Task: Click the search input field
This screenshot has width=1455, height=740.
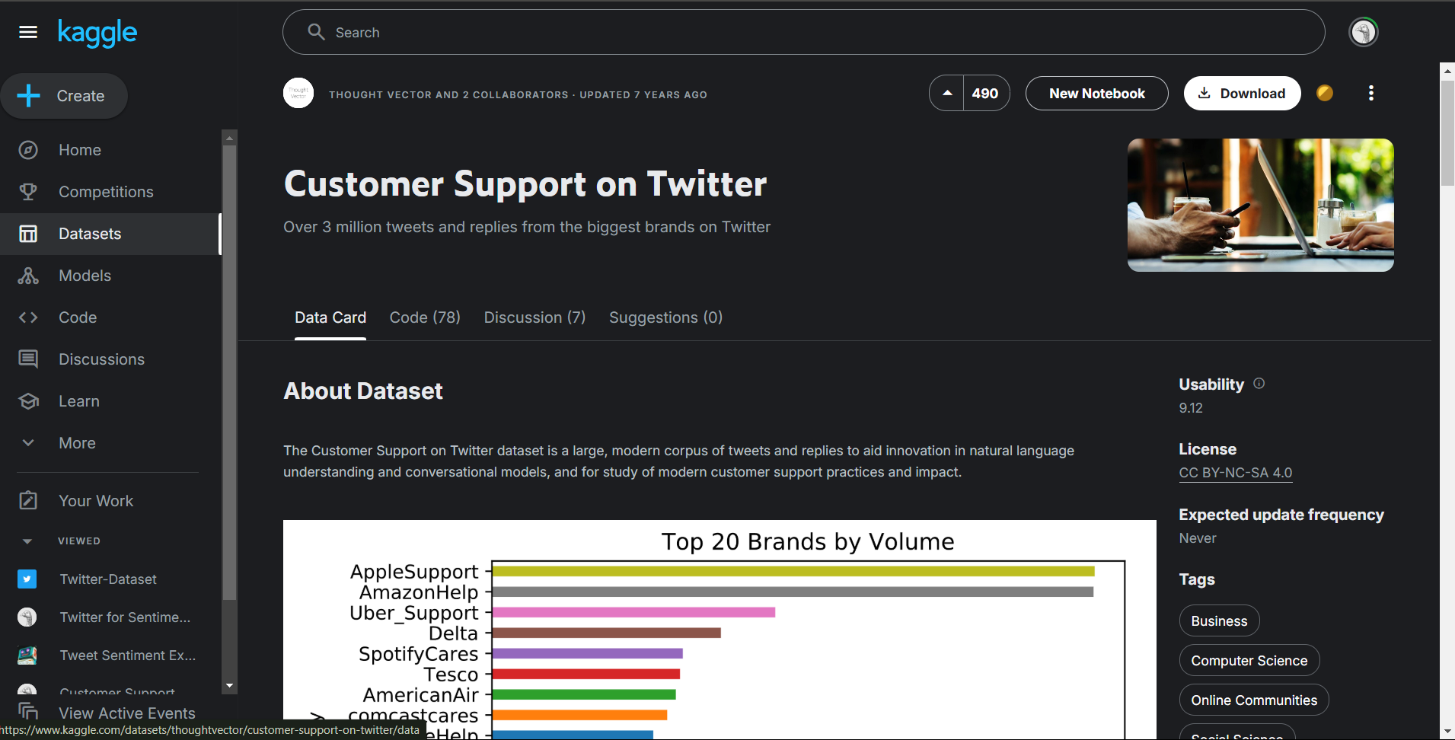Action: click(x=803, y=33)
